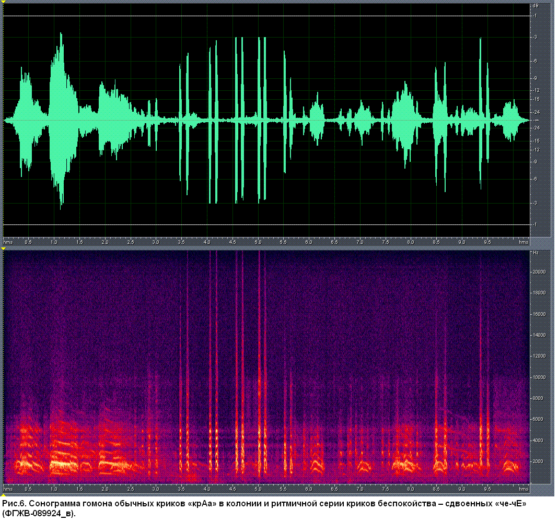Screen dimensions: 558x522
Task: Click 0.5 on the waveform time ruler
Action: tap(28, 242)
